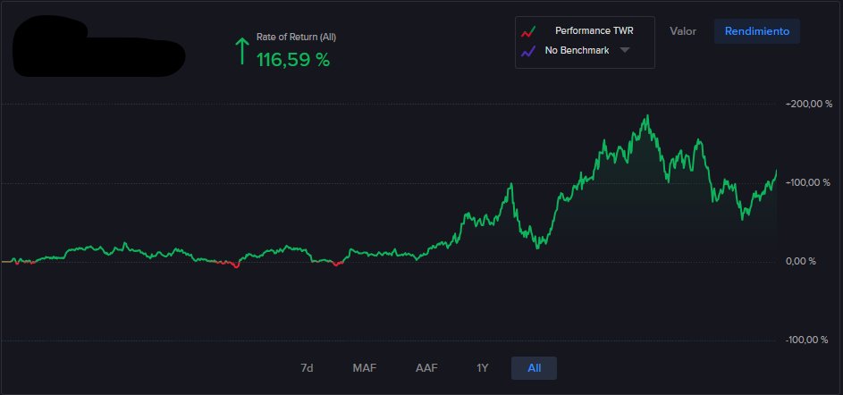Select the 7d time range
This screenshot has width=843, height=395.
coord(307,368)
